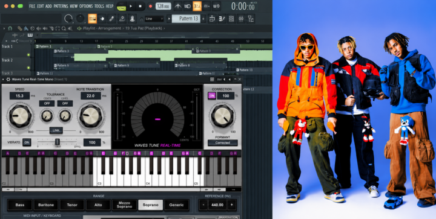Viewport: 436px width, 219px height.
Task: Open the mixer window icon
Action: coord(241,19)
